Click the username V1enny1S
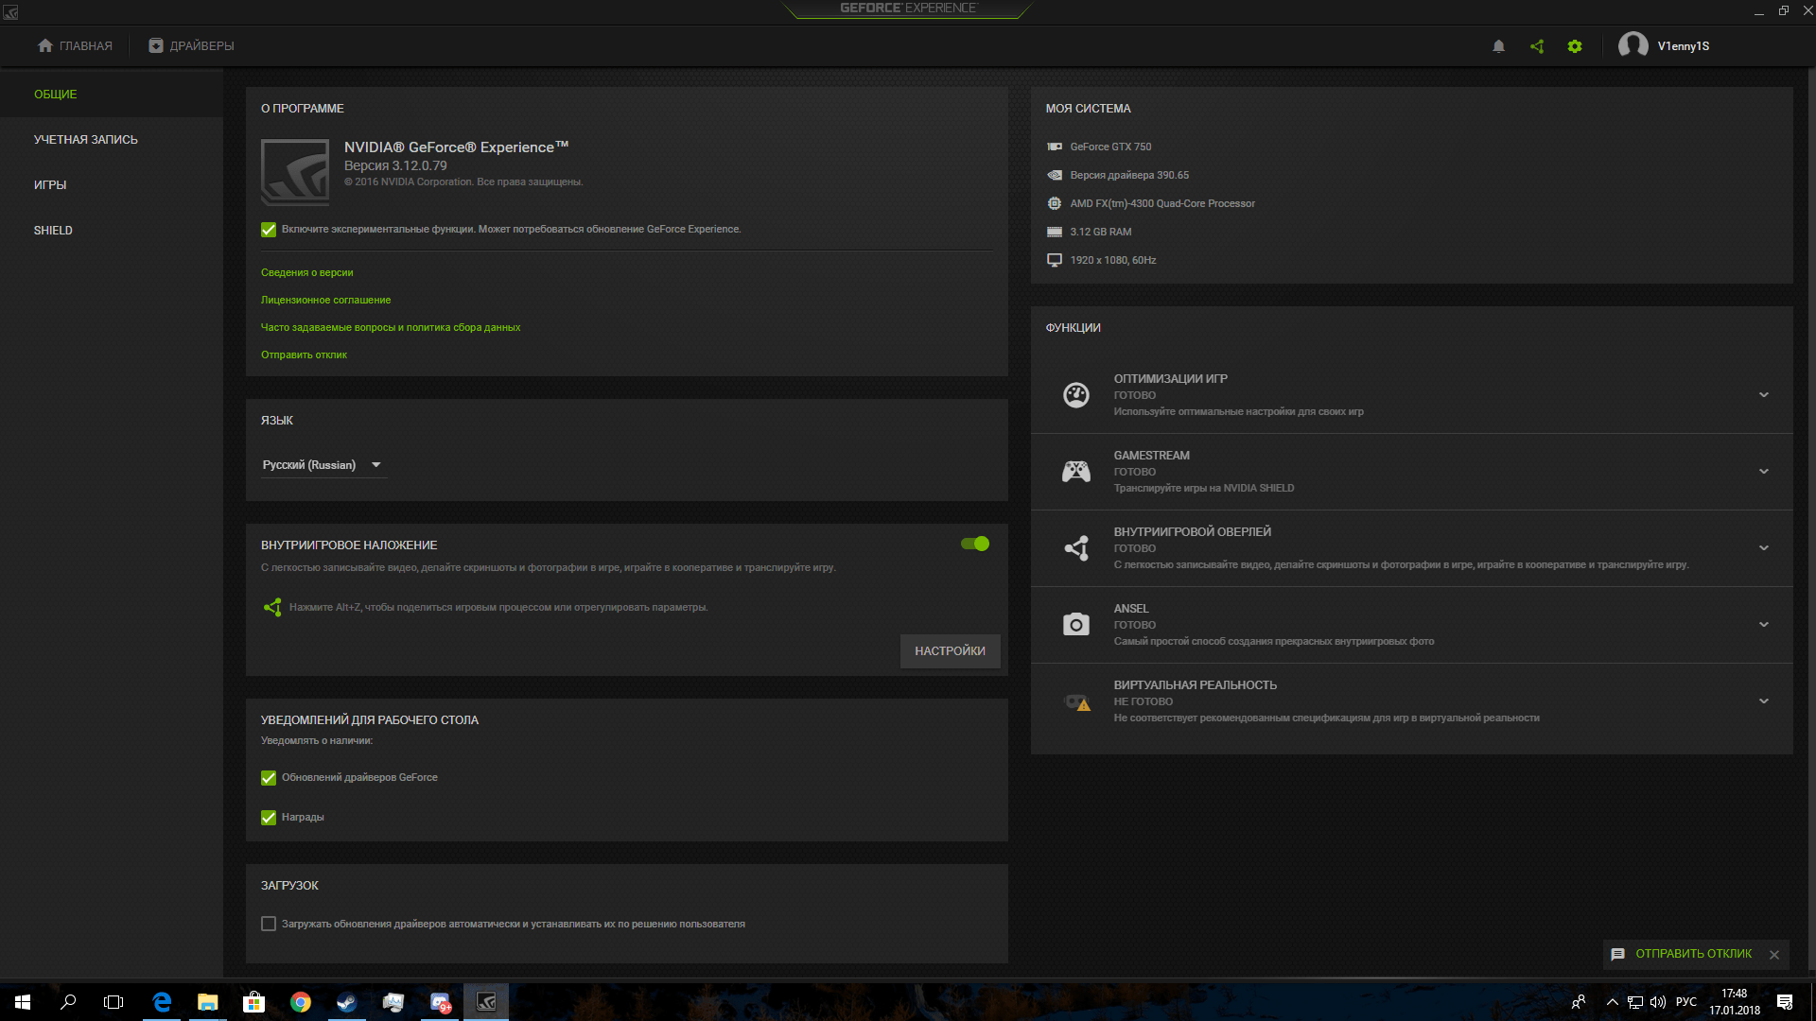The width and height of the screenshot is (1816, 1021). [x=1684, y=46]
